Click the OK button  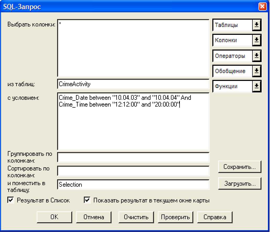point(54,217)
